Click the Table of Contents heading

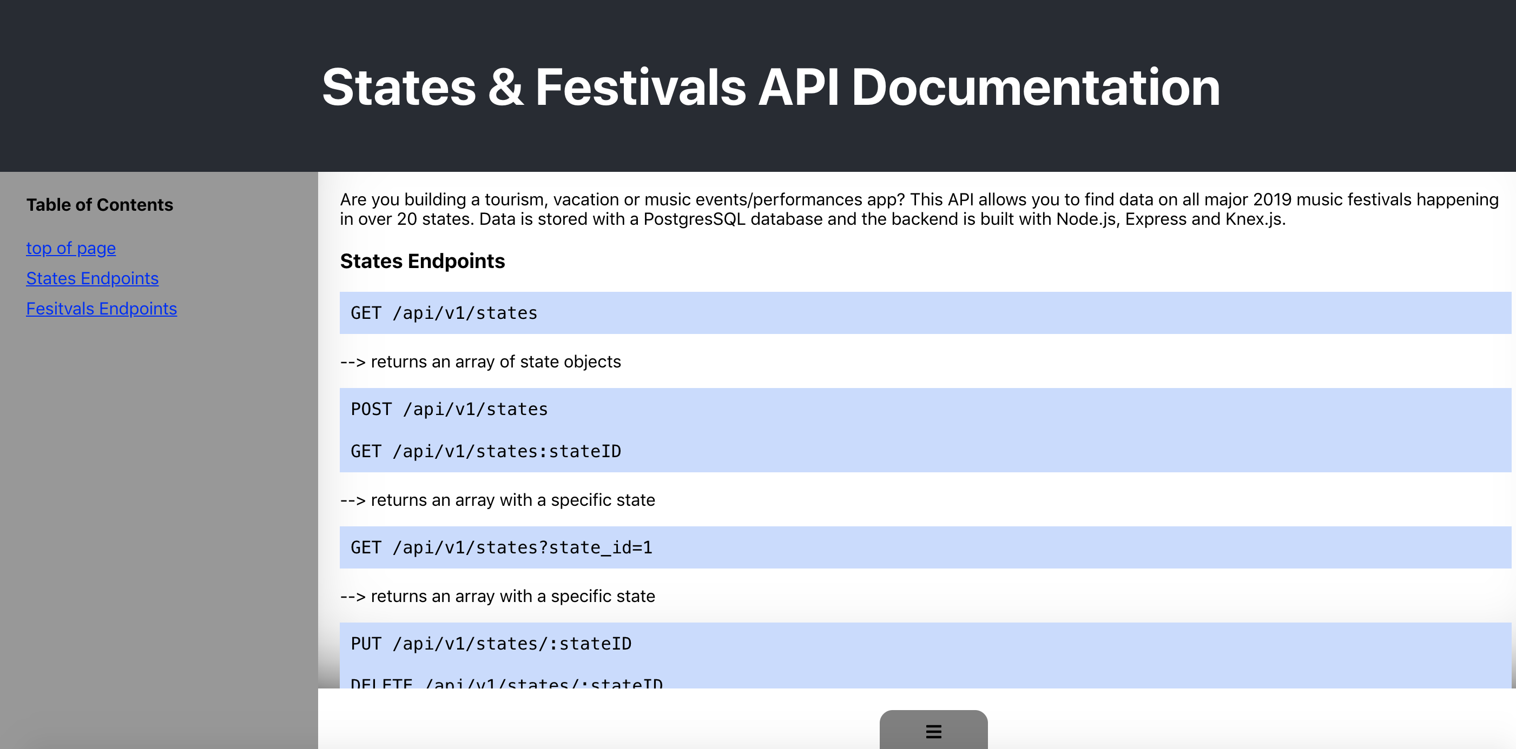coord(100,205)
